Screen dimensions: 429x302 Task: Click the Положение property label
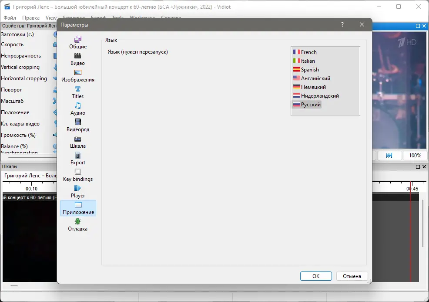point(15,112)
